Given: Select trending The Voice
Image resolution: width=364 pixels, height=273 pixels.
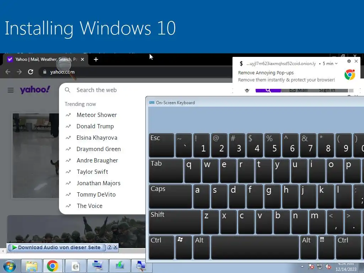Looking at the screenshot, I should 90,206.
